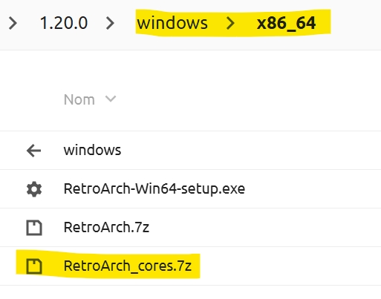Click the chevron between 1.20.0 and windows
This screenshot has height=299, width=381.
pyautogui.click(x=110, y=23)
